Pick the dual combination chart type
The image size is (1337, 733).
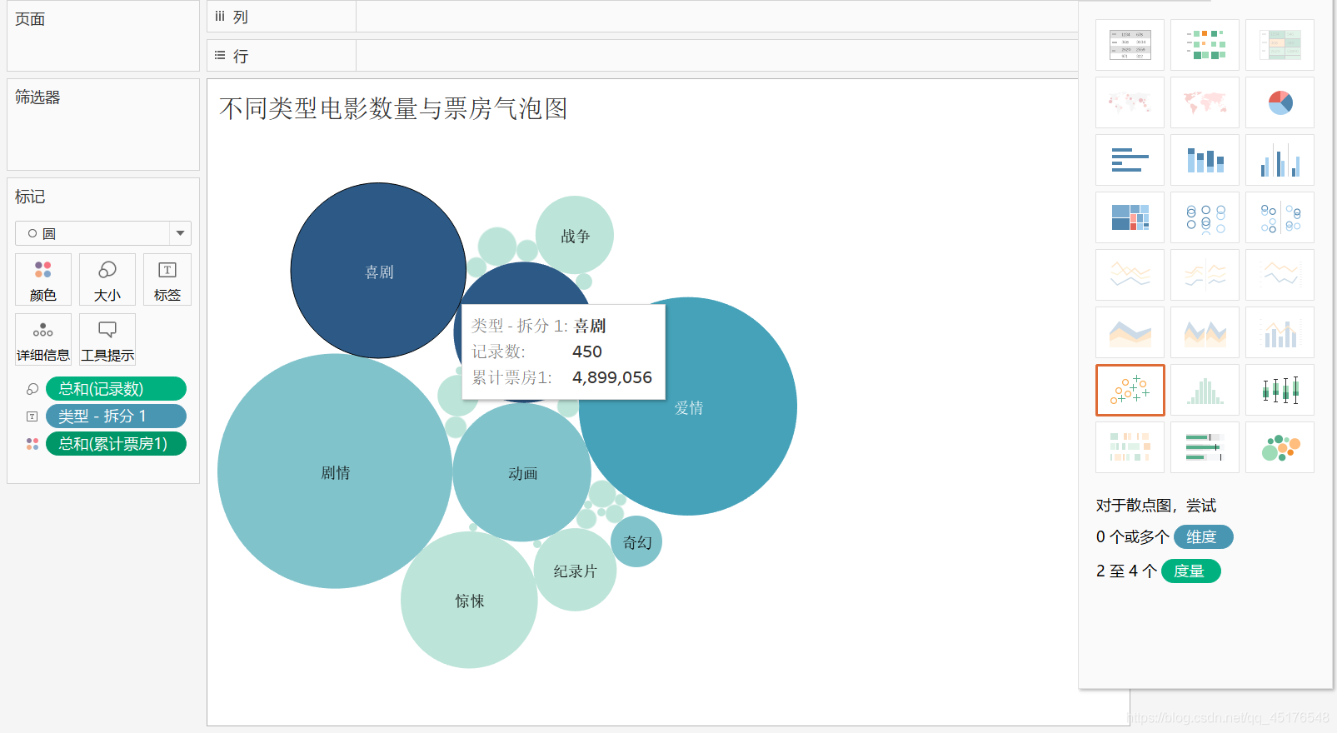(x=1280, y=332)
